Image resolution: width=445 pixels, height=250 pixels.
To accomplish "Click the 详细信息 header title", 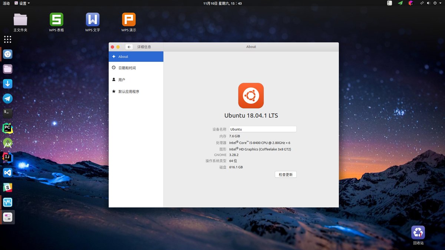I will click(x=144, y=47).
